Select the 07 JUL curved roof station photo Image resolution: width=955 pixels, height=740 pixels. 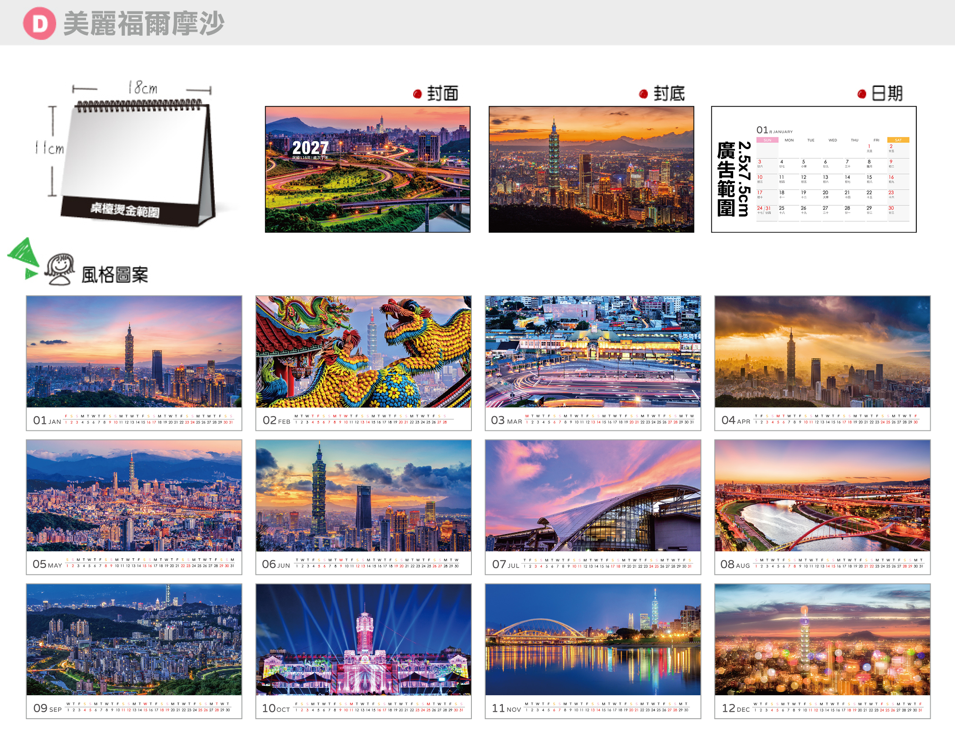pyautogui.click(x=593, y=496)
